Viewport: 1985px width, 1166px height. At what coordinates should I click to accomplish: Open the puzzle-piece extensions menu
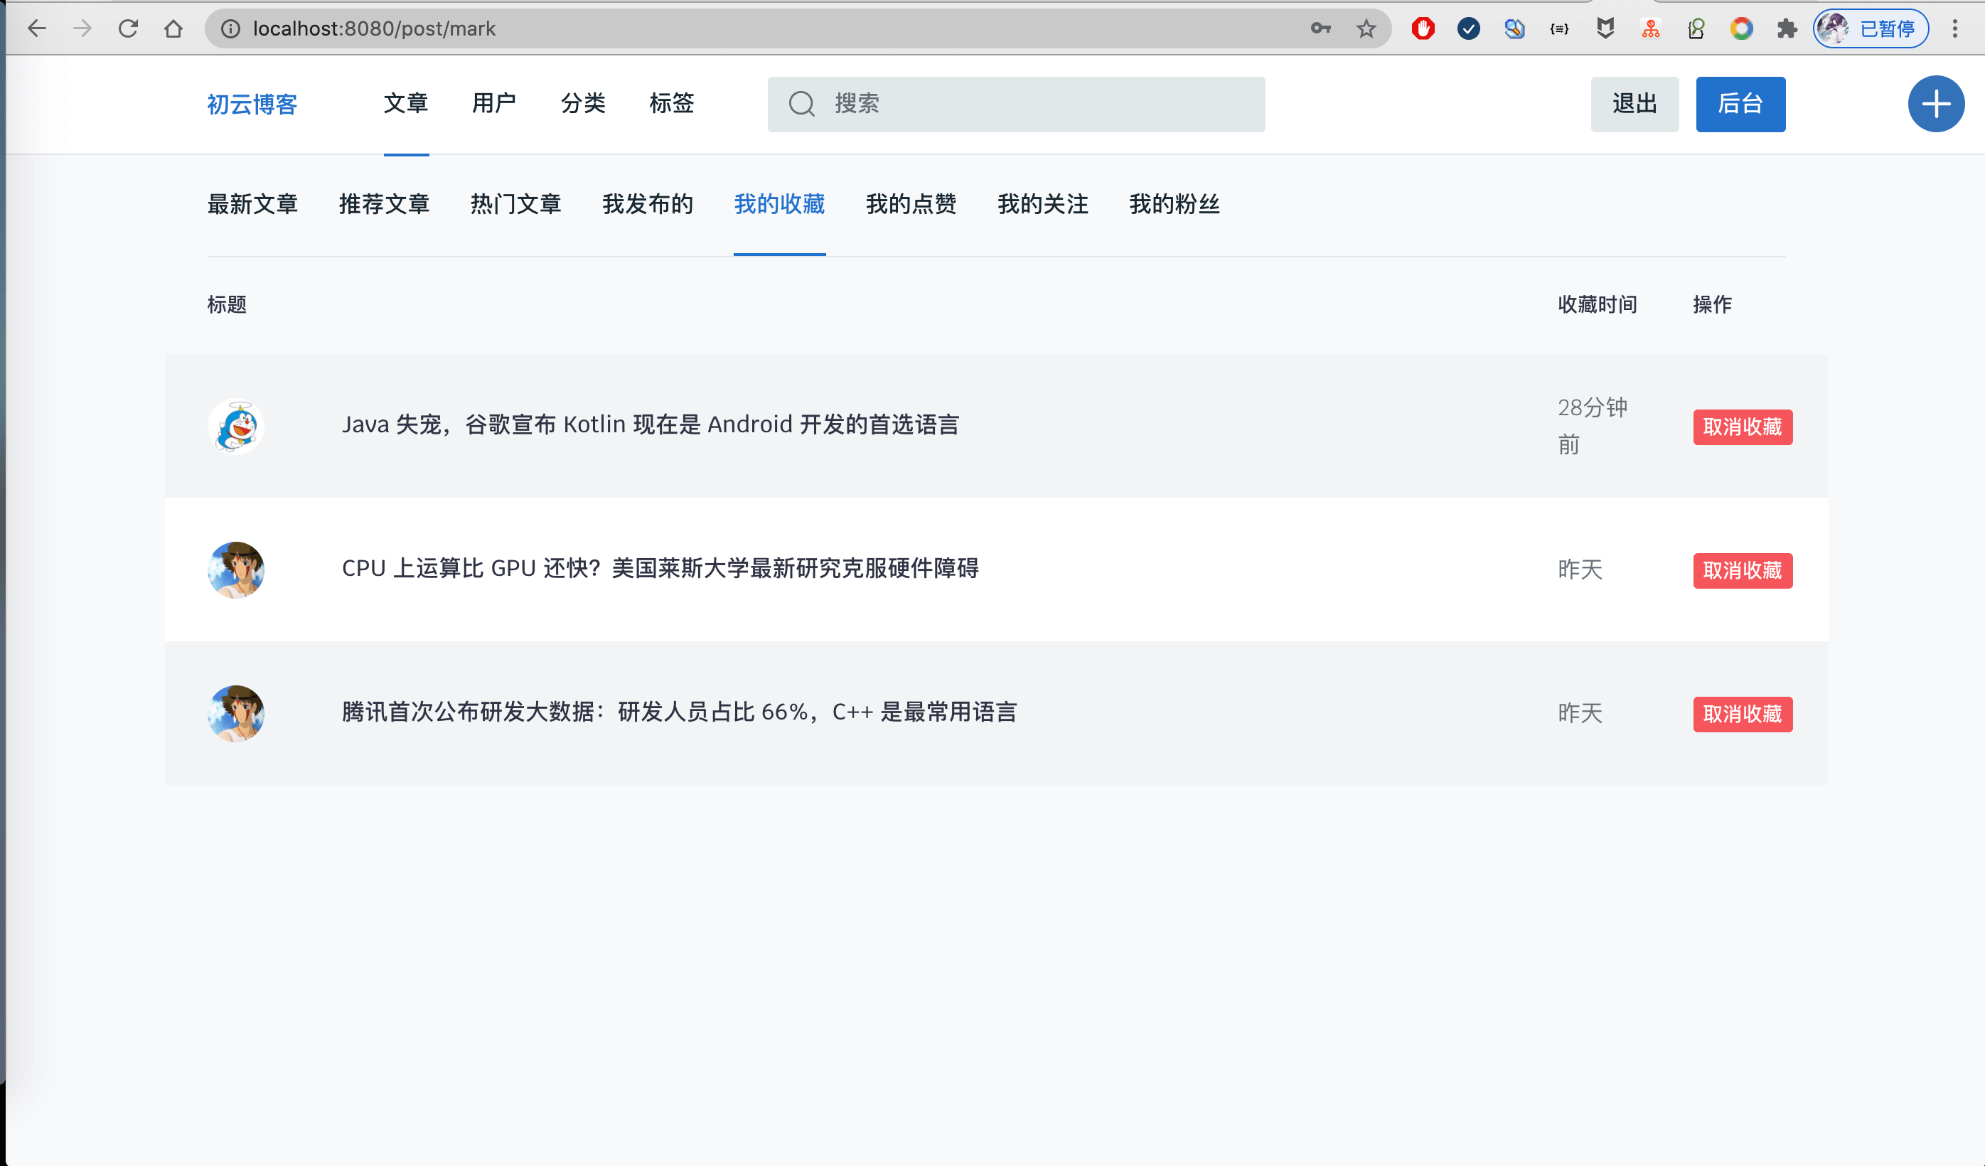pos(1787,29)
